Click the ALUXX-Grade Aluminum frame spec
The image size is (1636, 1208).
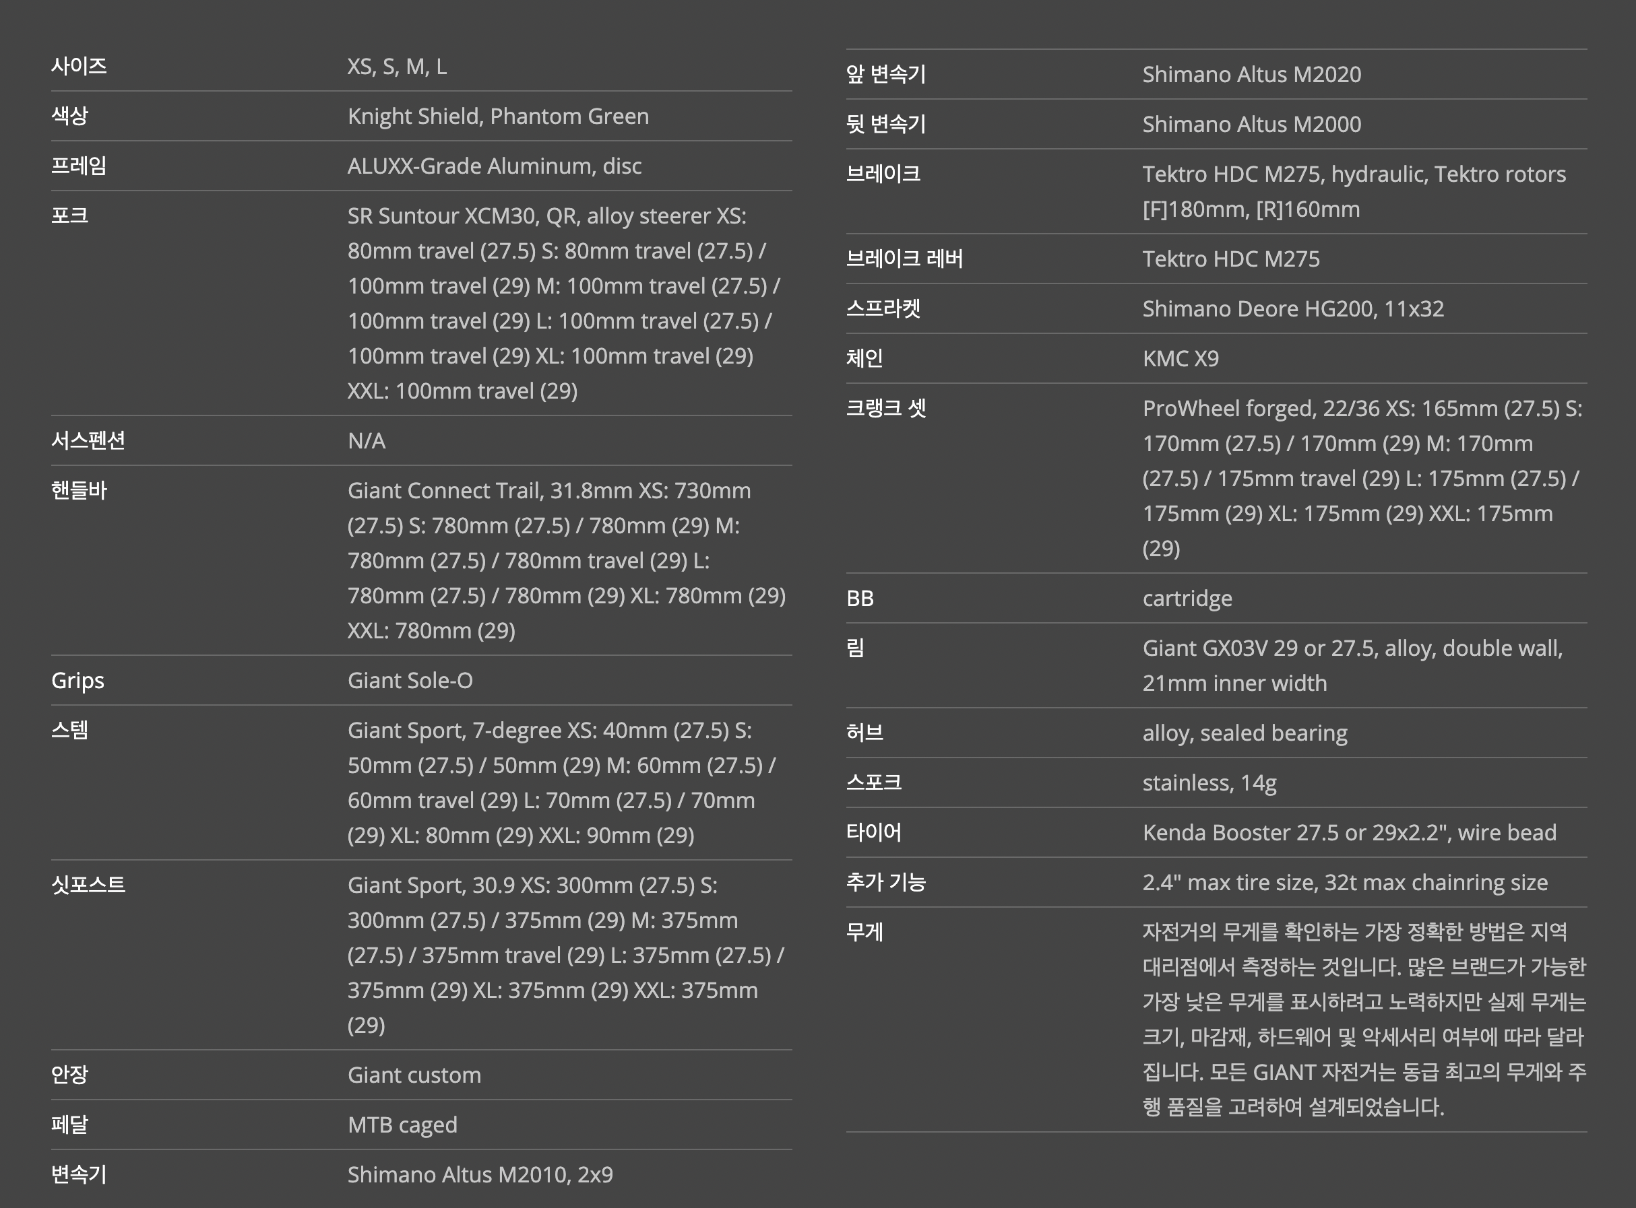(495, 166)
